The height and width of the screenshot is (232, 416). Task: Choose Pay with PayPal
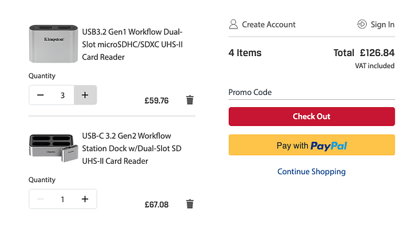click(312, 145)
